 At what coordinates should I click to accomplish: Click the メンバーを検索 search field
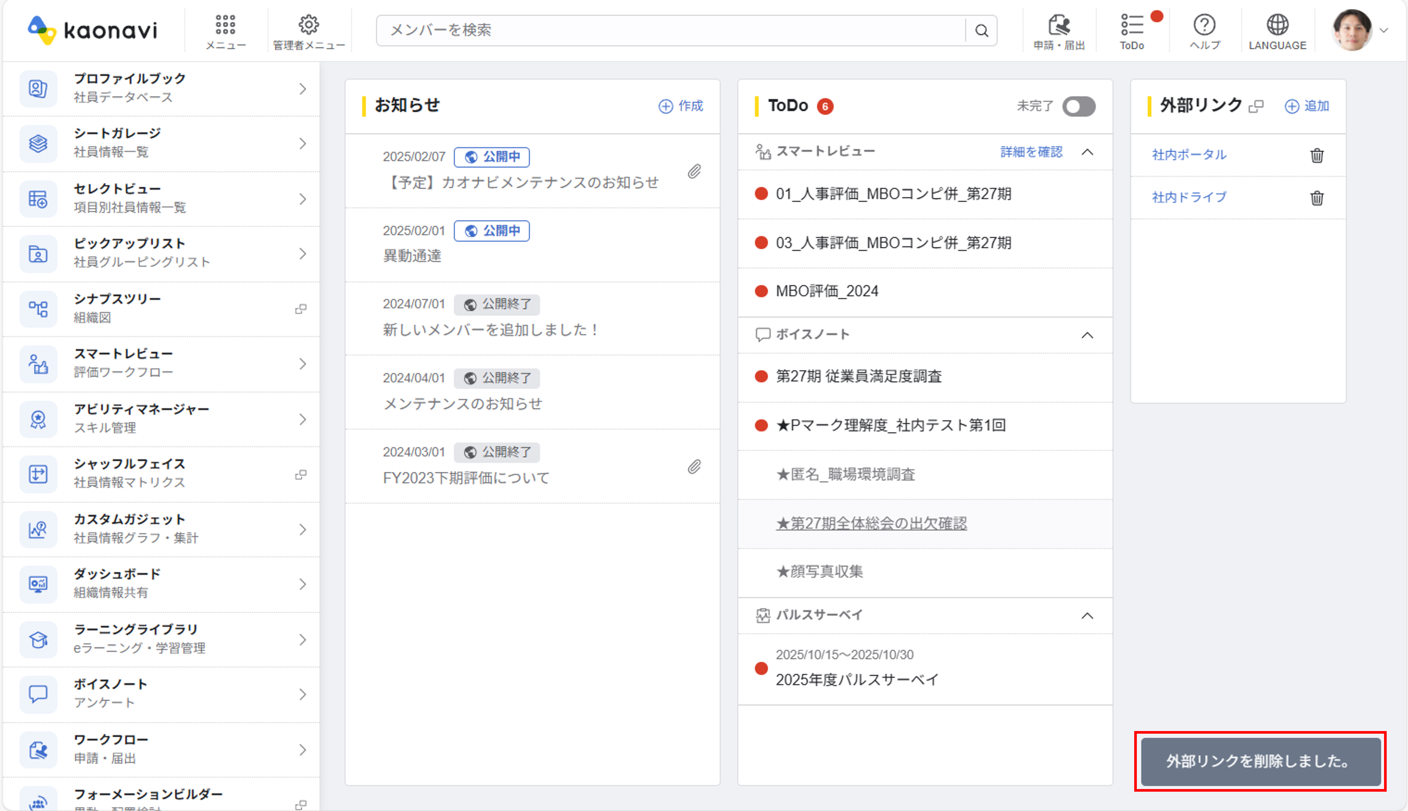click(x=669, y=30)
